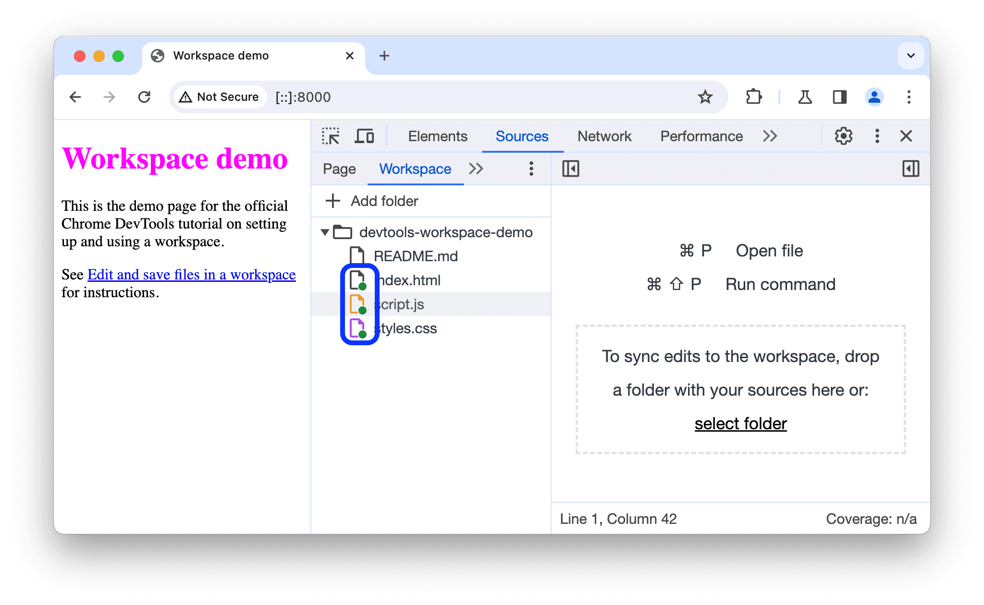984x605 pixels.
Task: Click the Settings gear icon in DevTools
Action: 842,136
